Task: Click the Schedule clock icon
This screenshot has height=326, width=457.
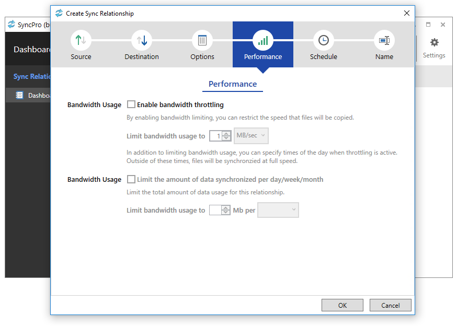Action: click(x=324, y=40)
